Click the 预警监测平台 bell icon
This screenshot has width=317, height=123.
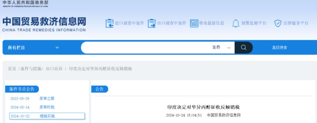(x=236, y=23)
